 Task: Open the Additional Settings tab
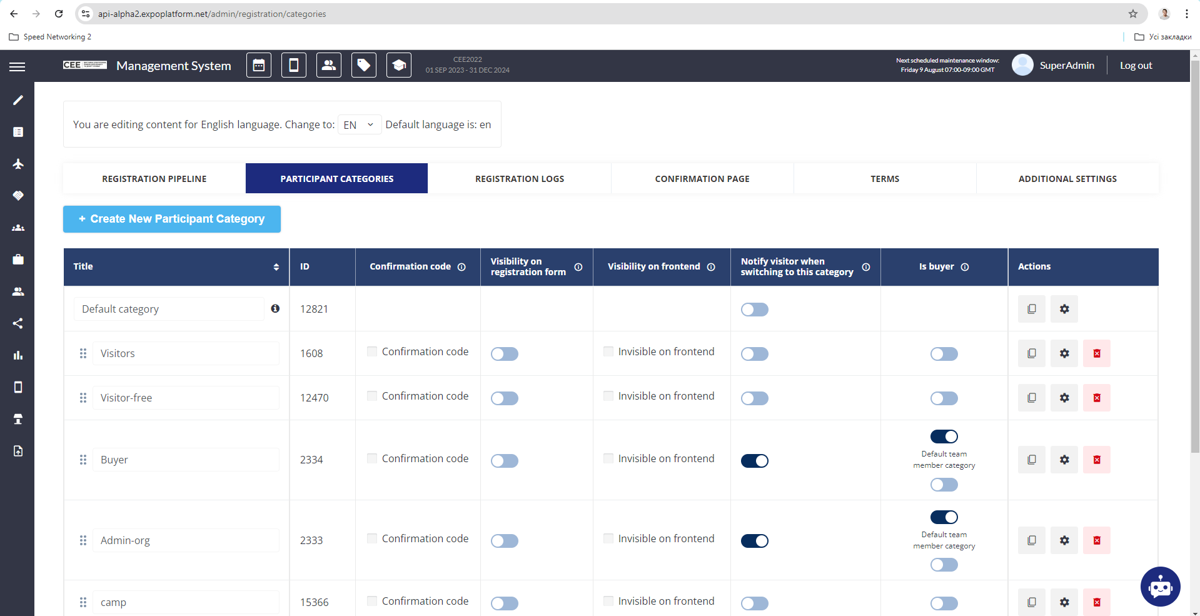click(1067, 179)
